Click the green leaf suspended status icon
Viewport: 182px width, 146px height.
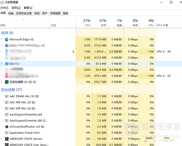73,52
